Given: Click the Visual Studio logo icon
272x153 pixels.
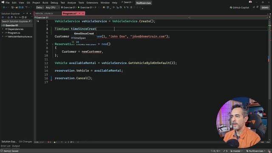Looking at the screenshot, I should (x=3, y=2).
